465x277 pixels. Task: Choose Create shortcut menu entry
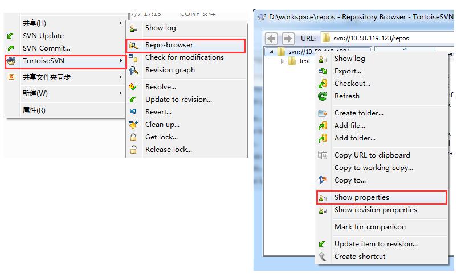[x=382, y=257]
